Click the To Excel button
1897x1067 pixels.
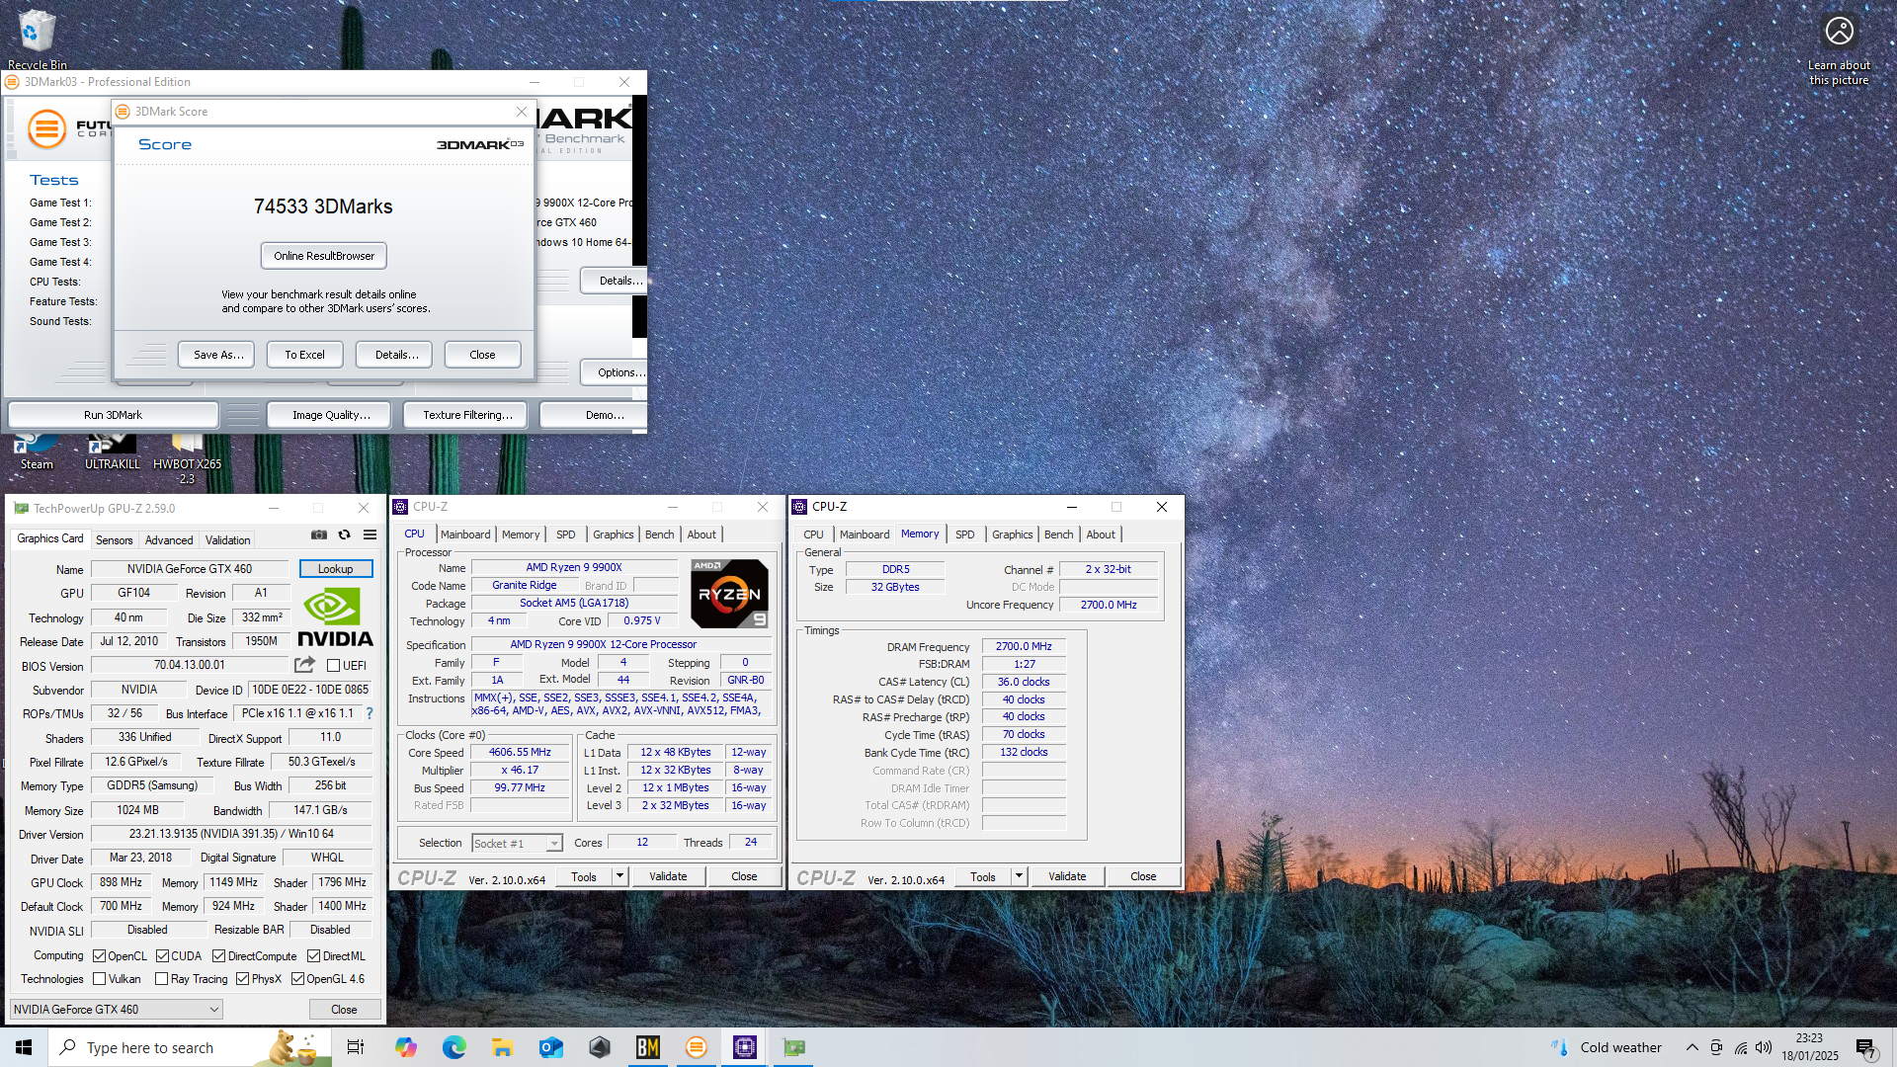coord(304,355)
